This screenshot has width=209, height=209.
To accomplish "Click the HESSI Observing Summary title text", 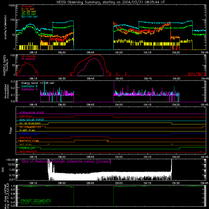I will pyautogui.click(x=111, y=2).
